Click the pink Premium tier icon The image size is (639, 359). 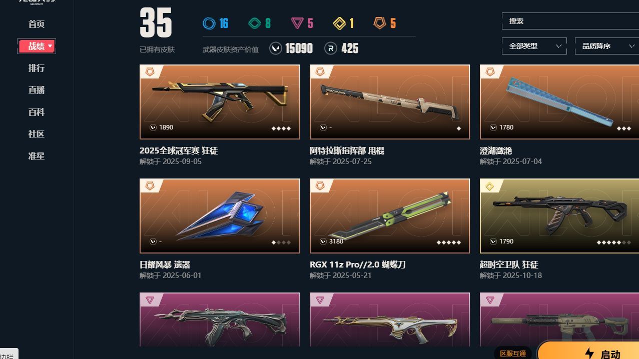coord(297,23)
